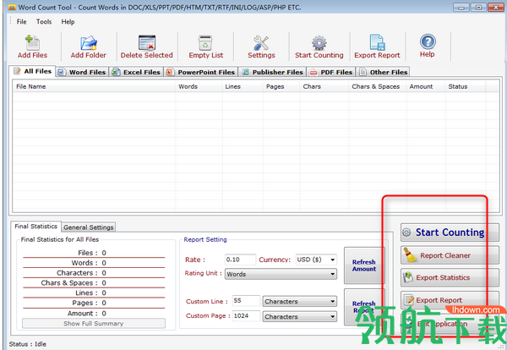This screenshot has height=350, width=507.
Task: Click the side Export Report pencil icon
Action: tap(409, 299)
